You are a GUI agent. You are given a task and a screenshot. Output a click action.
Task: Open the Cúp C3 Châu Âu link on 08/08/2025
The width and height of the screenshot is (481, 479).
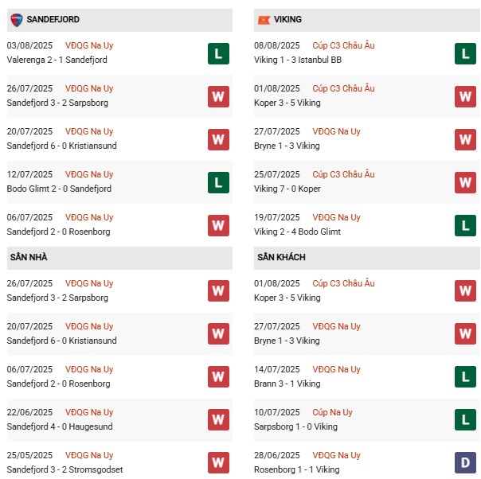pyautogui.click(x=343, y=46)
